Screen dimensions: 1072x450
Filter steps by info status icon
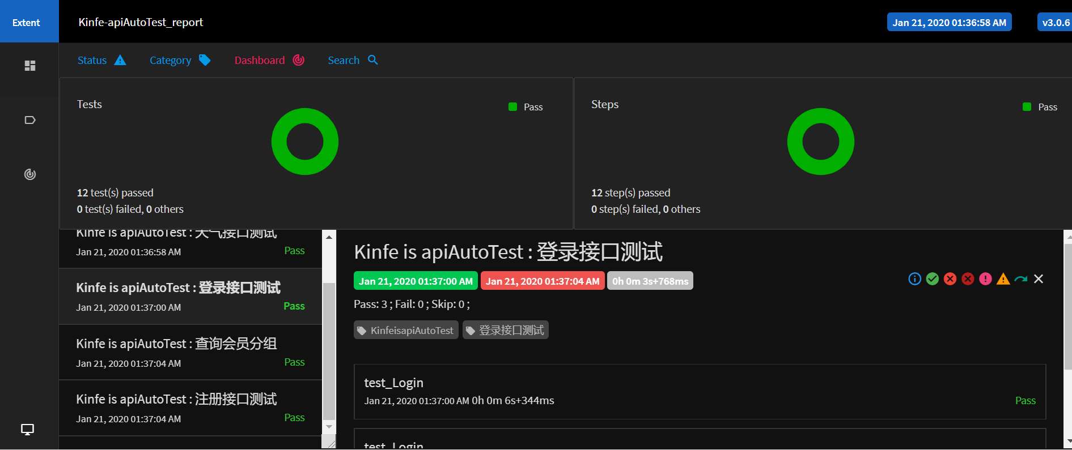point(914,279)
